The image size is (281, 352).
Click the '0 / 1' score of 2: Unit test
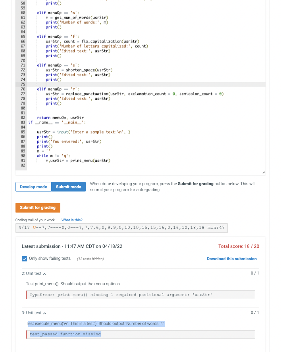click(x=255, y=273)
